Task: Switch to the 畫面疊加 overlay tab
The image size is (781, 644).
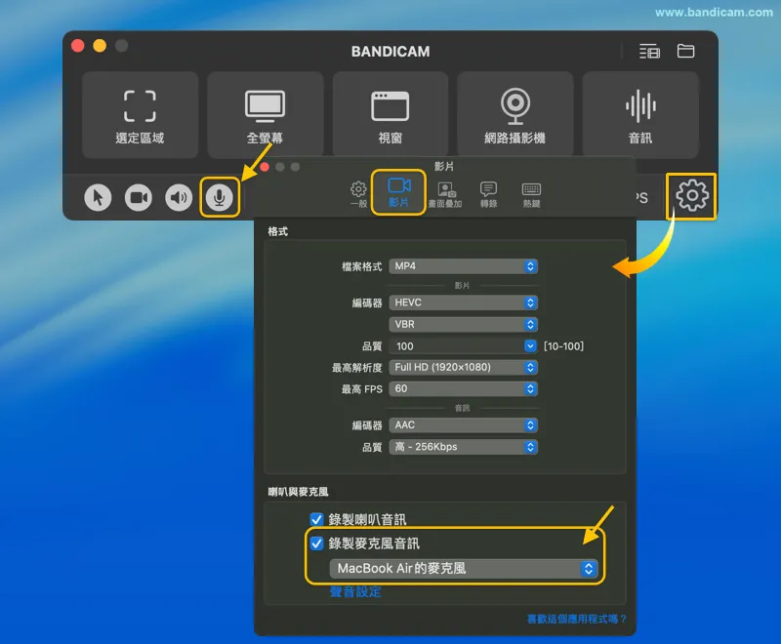Action: click(x=445, y=194)
